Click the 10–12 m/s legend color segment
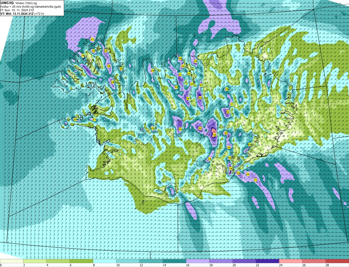Image resolution: width=349 pixels, height=267 pixels. 128,261
